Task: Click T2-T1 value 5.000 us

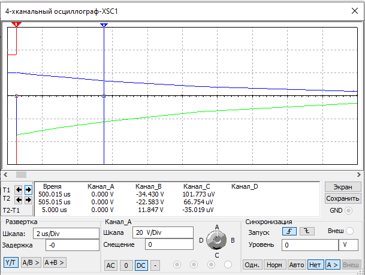Action: coord(54,210)
